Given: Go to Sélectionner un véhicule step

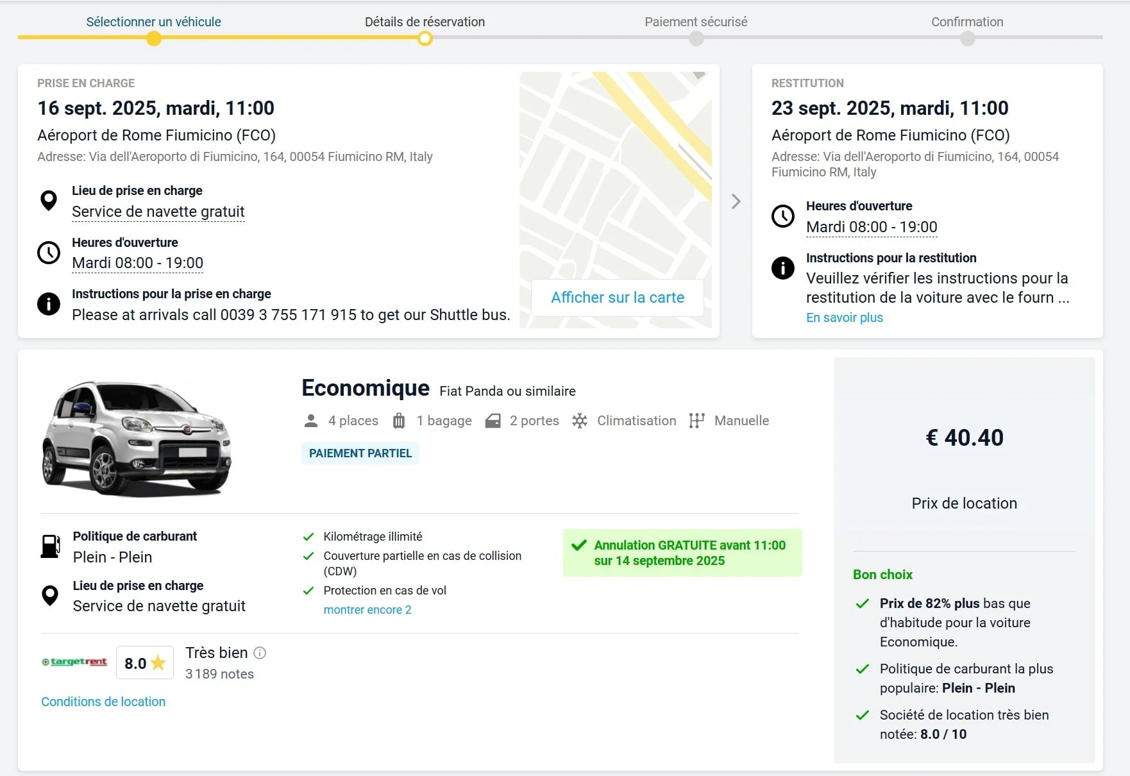Looking at the screenshot, I should (x=153, y=22).
